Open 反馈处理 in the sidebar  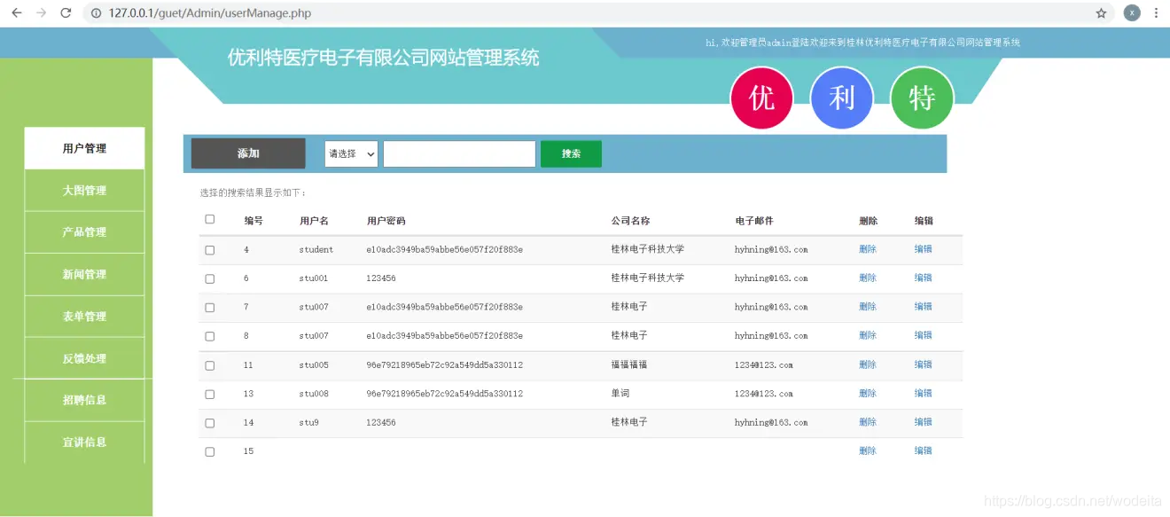(x=84, y=358)
